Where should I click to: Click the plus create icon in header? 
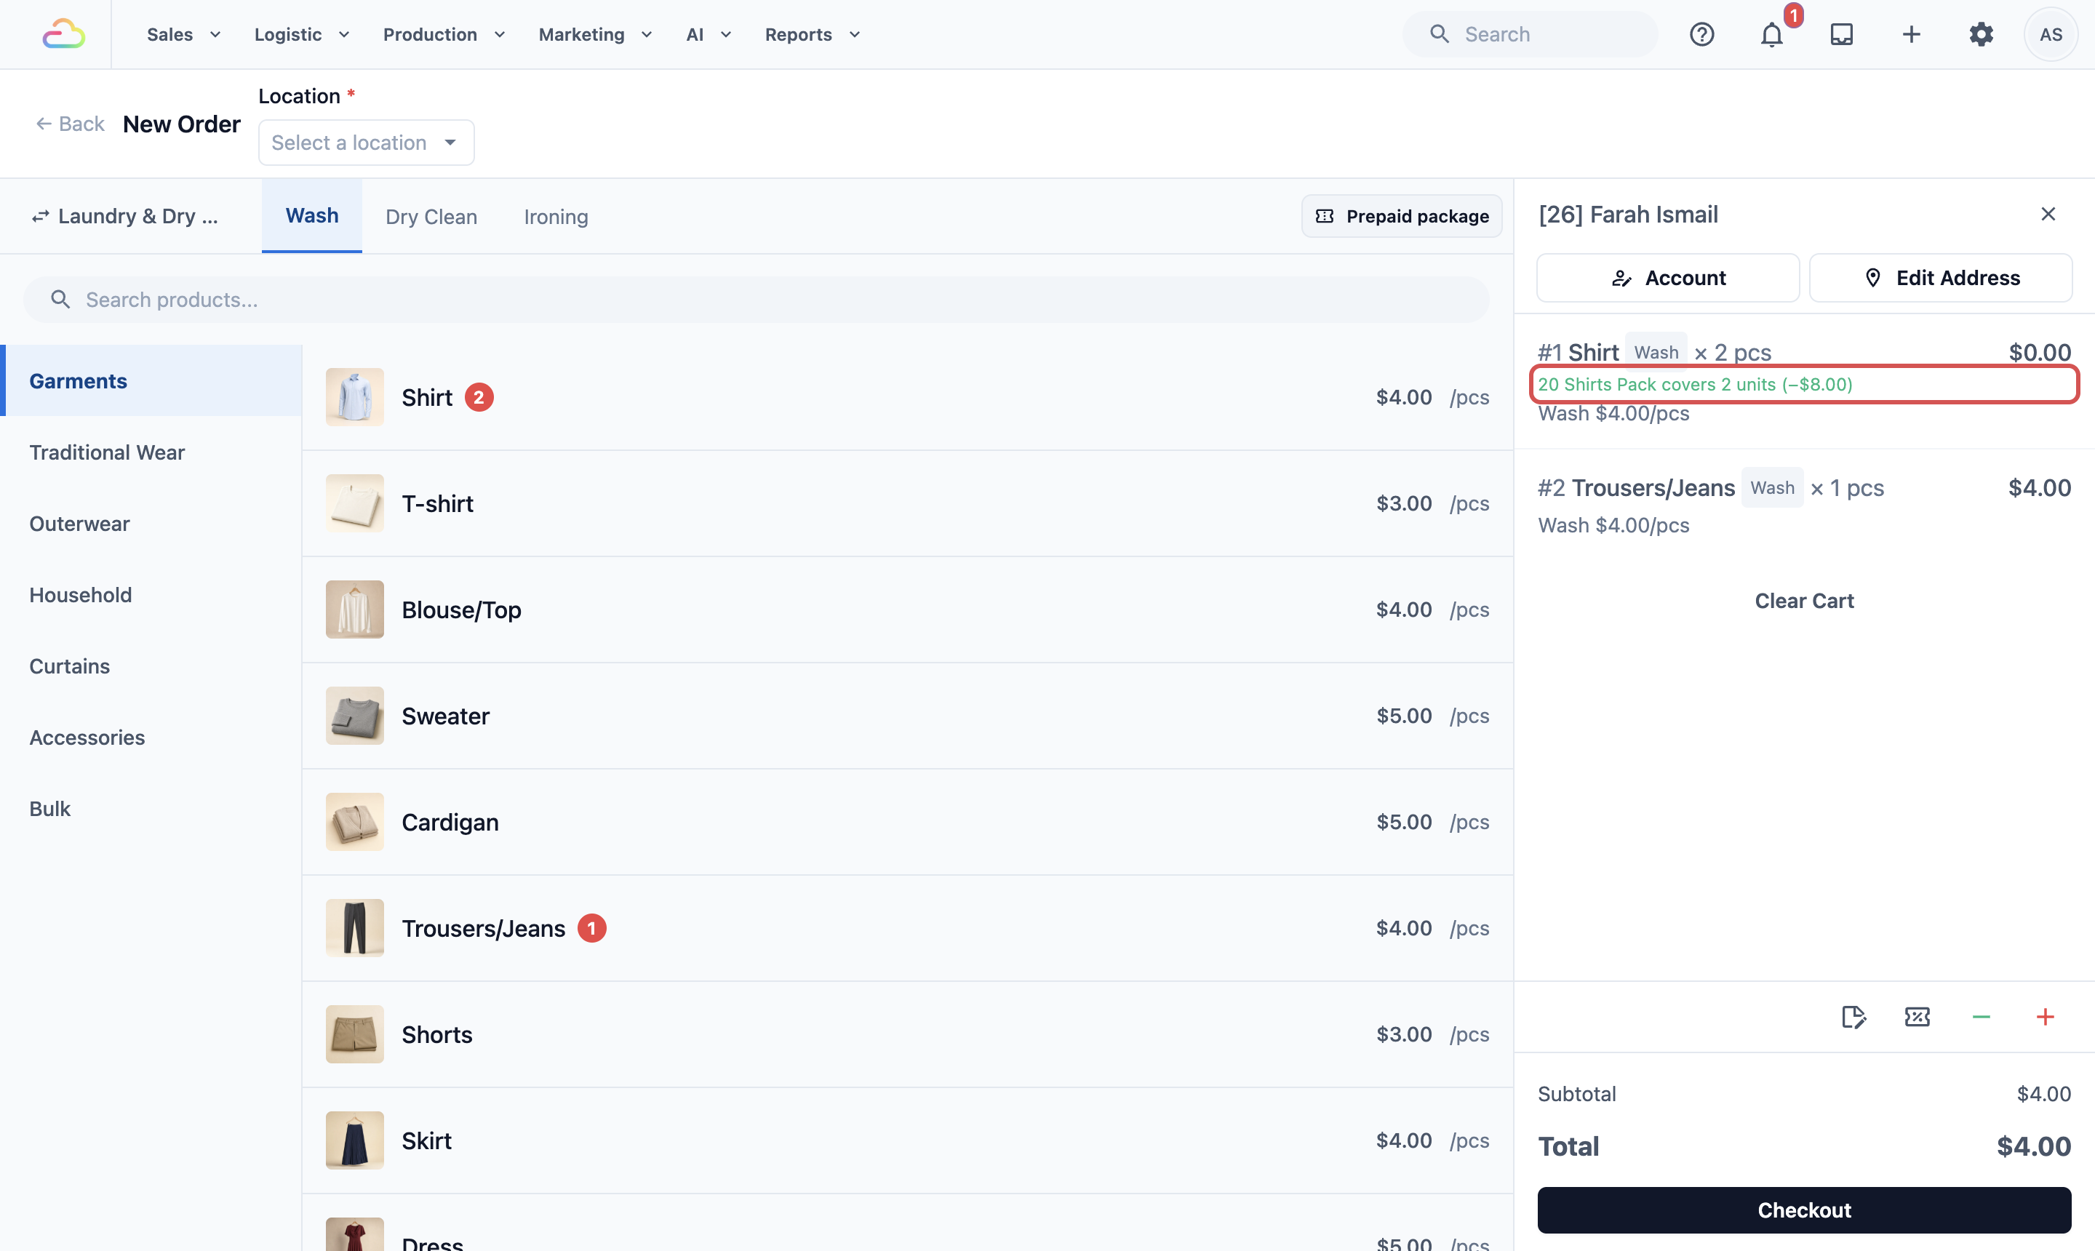[x=1911, y=35]
